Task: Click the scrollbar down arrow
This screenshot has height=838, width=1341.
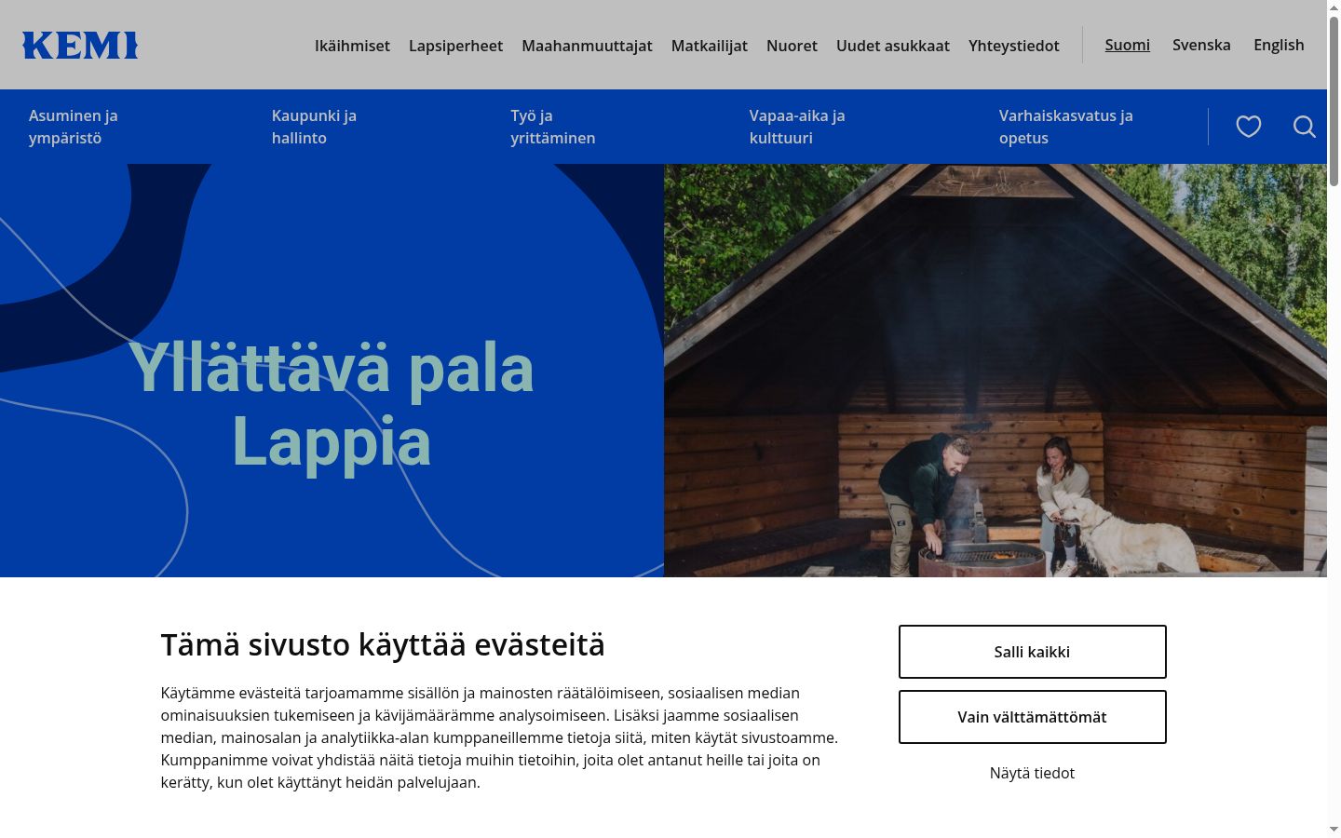Action: [x=1334, y=829]
